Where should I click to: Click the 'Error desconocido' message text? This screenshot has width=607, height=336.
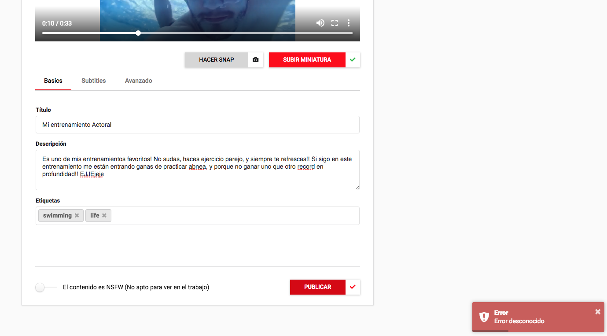[519, 321]
